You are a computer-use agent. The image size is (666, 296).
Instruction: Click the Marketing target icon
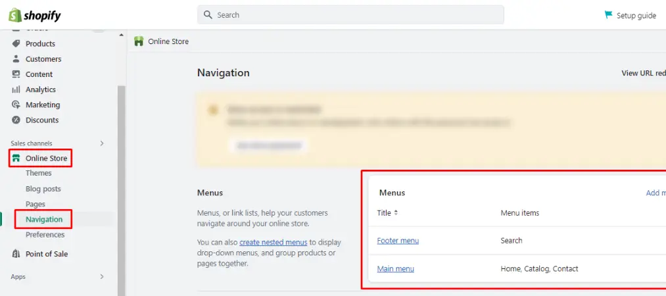point(16,105)
